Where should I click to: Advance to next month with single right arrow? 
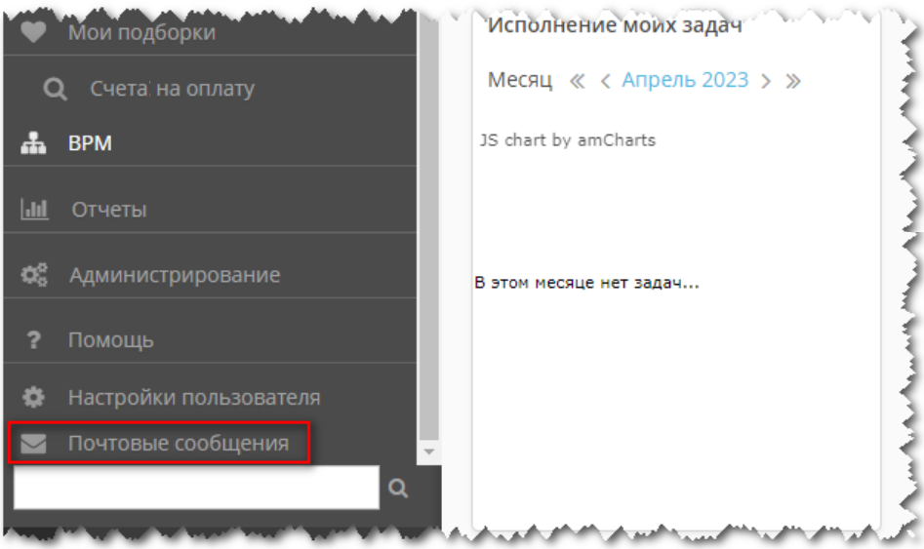(x=766, y=81)
